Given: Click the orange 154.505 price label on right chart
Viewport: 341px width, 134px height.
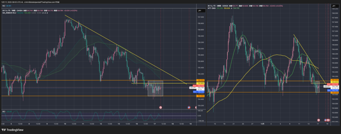Looking at the screenshot, I should [334, 92].
